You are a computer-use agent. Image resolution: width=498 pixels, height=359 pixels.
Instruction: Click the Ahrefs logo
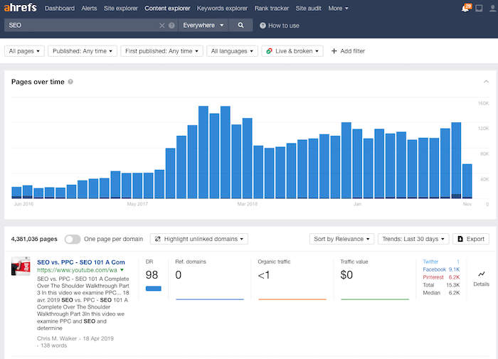[x=21, y=8]
